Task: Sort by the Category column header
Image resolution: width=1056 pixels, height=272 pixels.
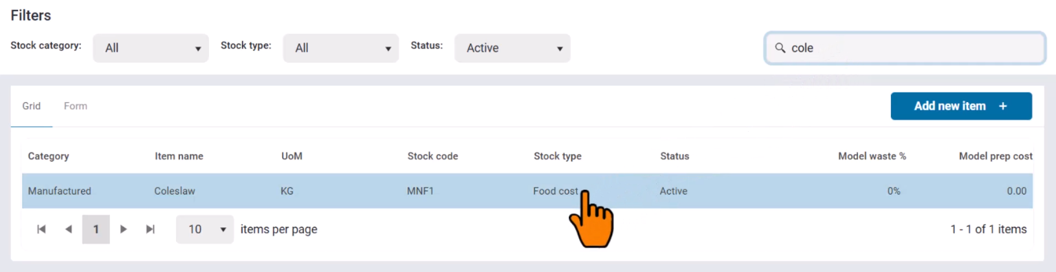Action: coord(49,156)
